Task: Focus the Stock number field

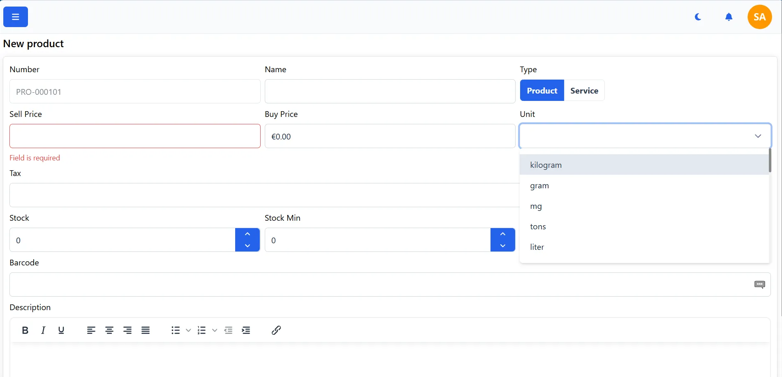Action: tap(123, 240)
